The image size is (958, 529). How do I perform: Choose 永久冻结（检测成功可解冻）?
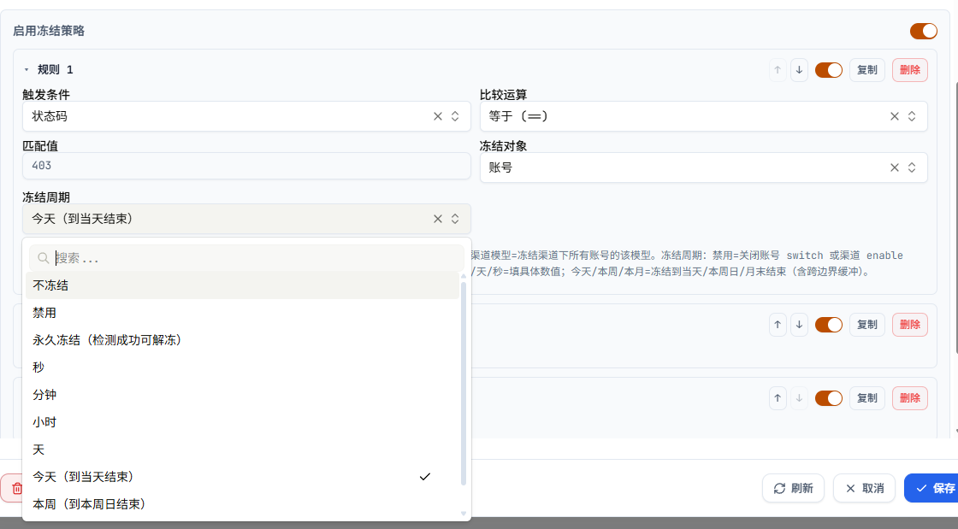pyautogui.click(x=242, y=340)
